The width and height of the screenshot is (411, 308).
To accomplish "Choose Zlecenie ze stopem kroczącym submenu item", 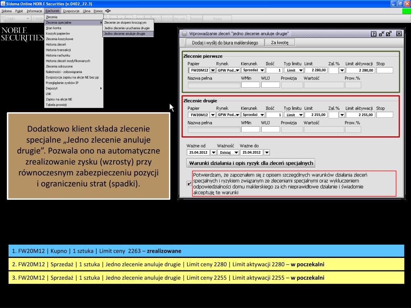I will coord(128,22).
